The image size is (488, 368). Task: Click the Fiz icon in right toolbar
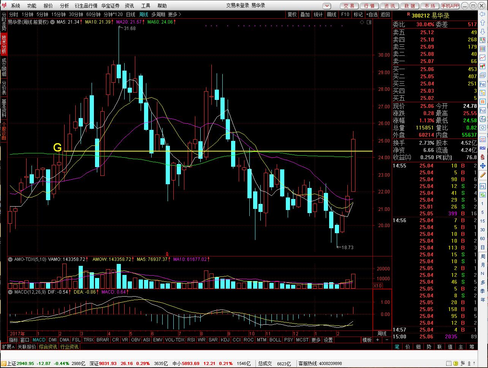pos(483,110)
